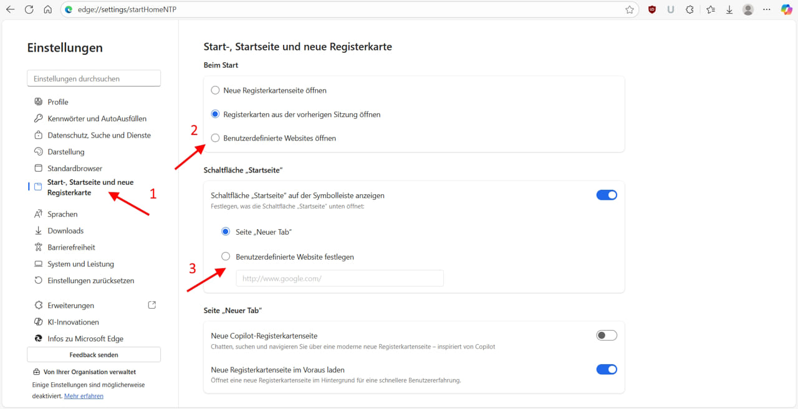Select 'Benutzerdefinierte Websites öffnen' radio button
Screen dimensions: 798x409
coord(215,138)
